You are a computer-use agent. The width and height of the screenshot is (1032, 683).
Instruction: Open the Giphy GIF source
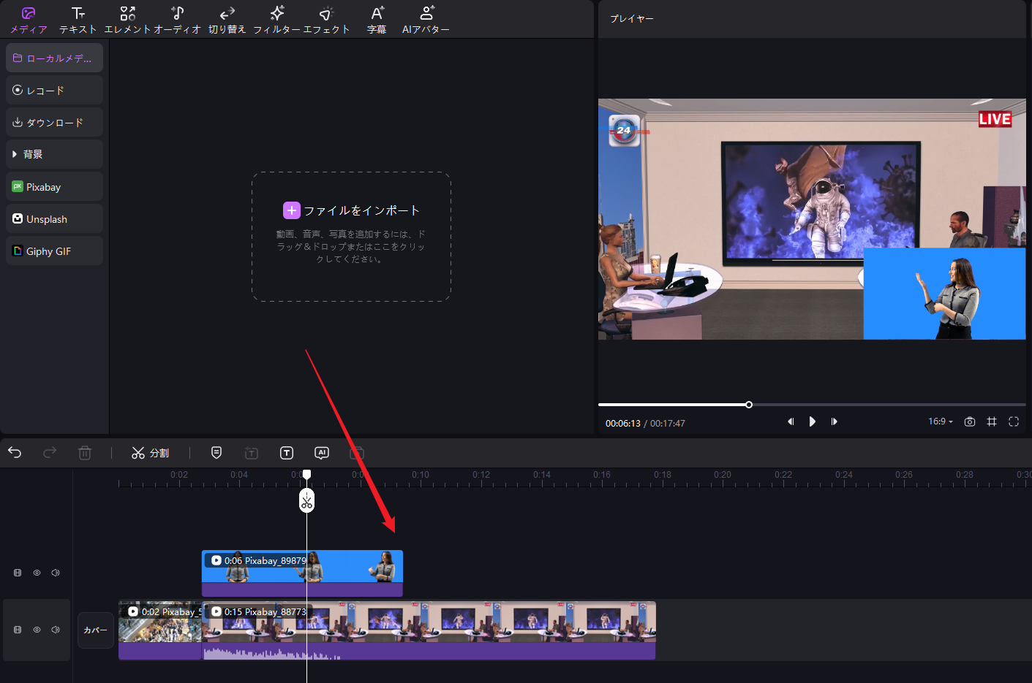coord(54,251)
